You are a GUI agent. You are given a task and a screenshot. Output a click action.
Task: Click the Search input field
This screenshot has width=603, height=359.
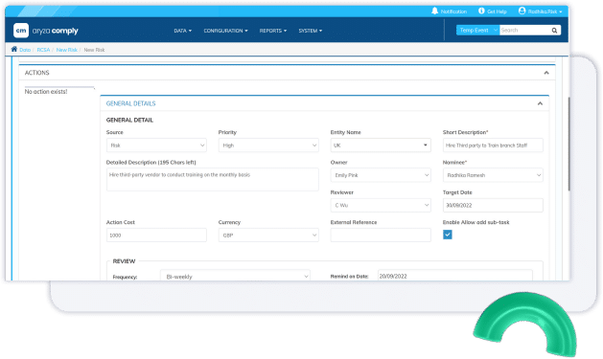[x=525, y=30]
